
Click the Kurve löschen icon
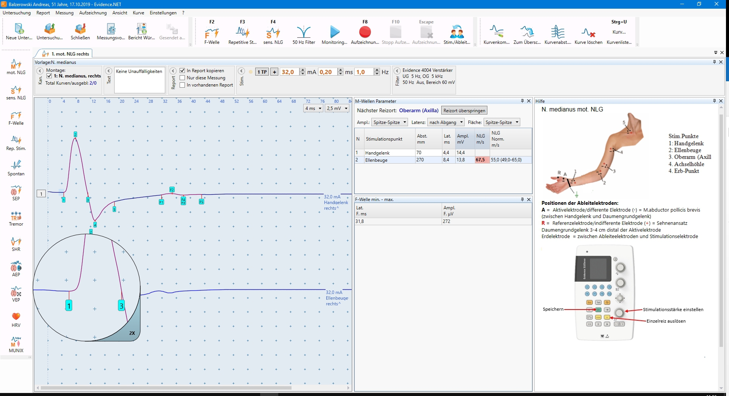click(588, 33)
